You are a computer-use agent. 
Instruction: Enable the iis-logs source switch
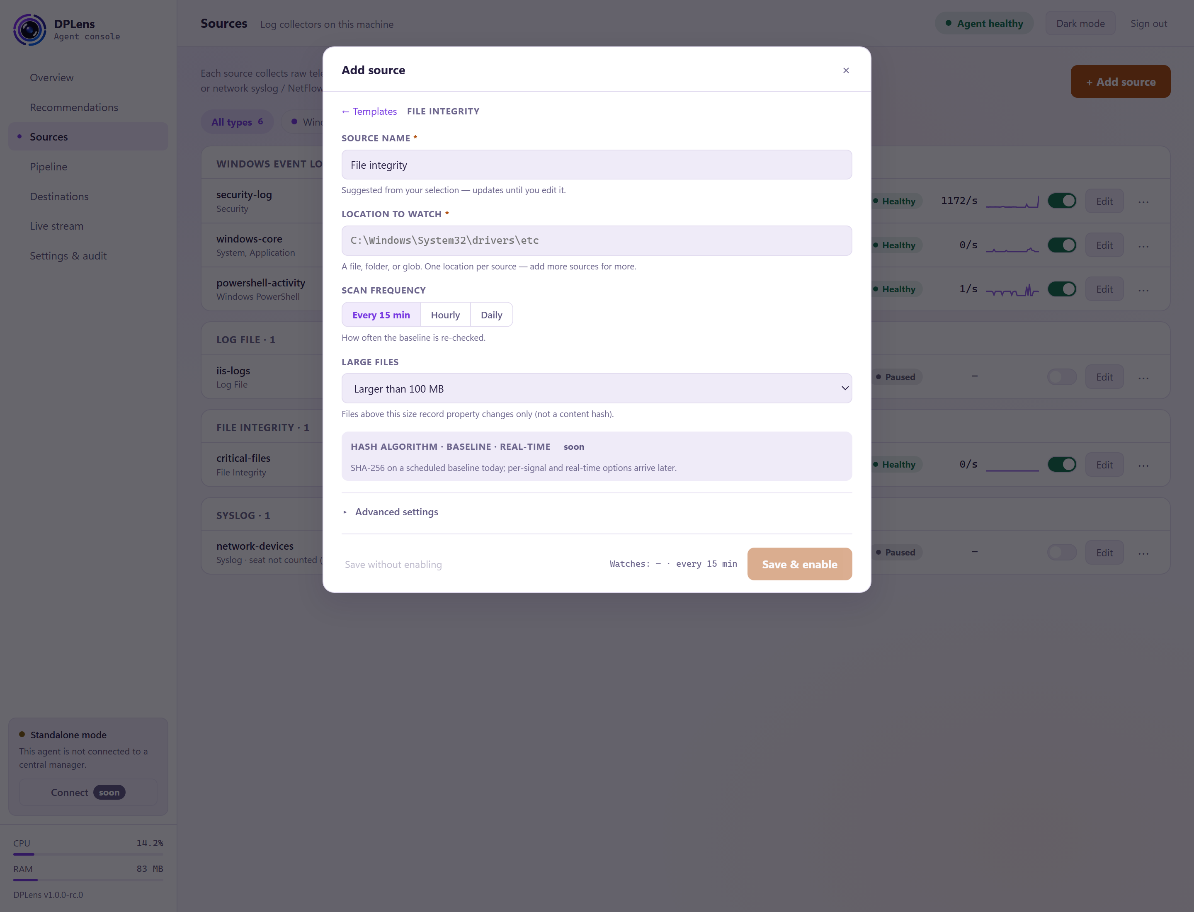(1061, 377)
